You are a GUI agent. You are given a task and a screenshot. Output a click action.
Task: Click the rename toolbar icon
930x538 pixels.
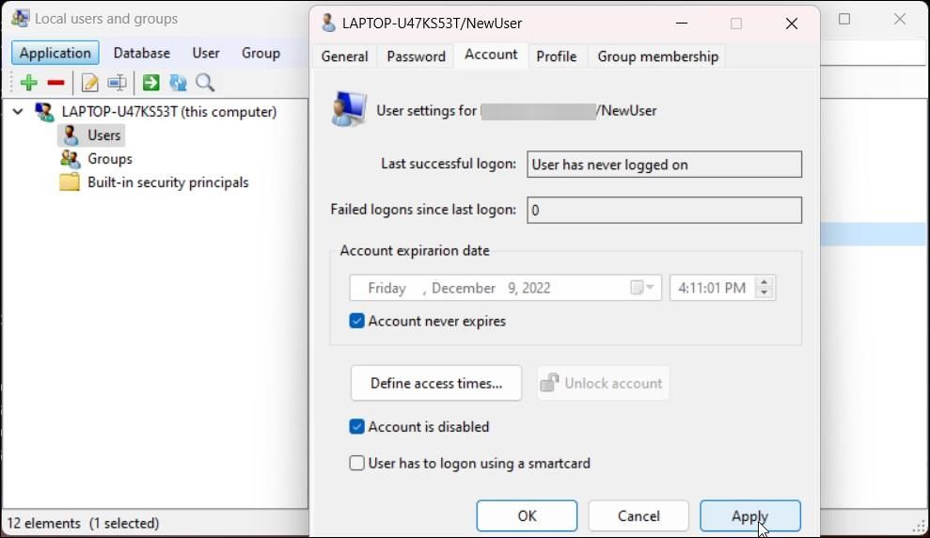pos(117,83)
